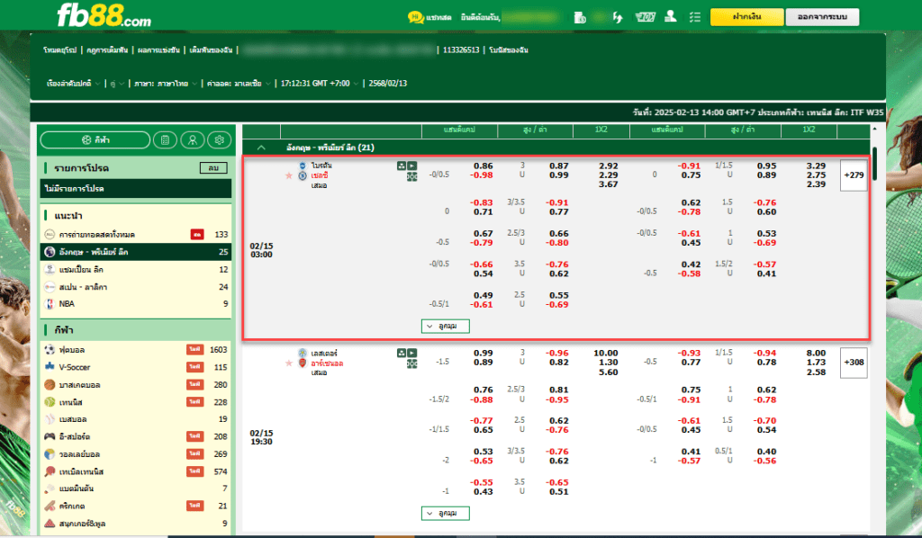Click the live stream play icon for Leicester match
The image size is (922, 538).
point(412,353)
